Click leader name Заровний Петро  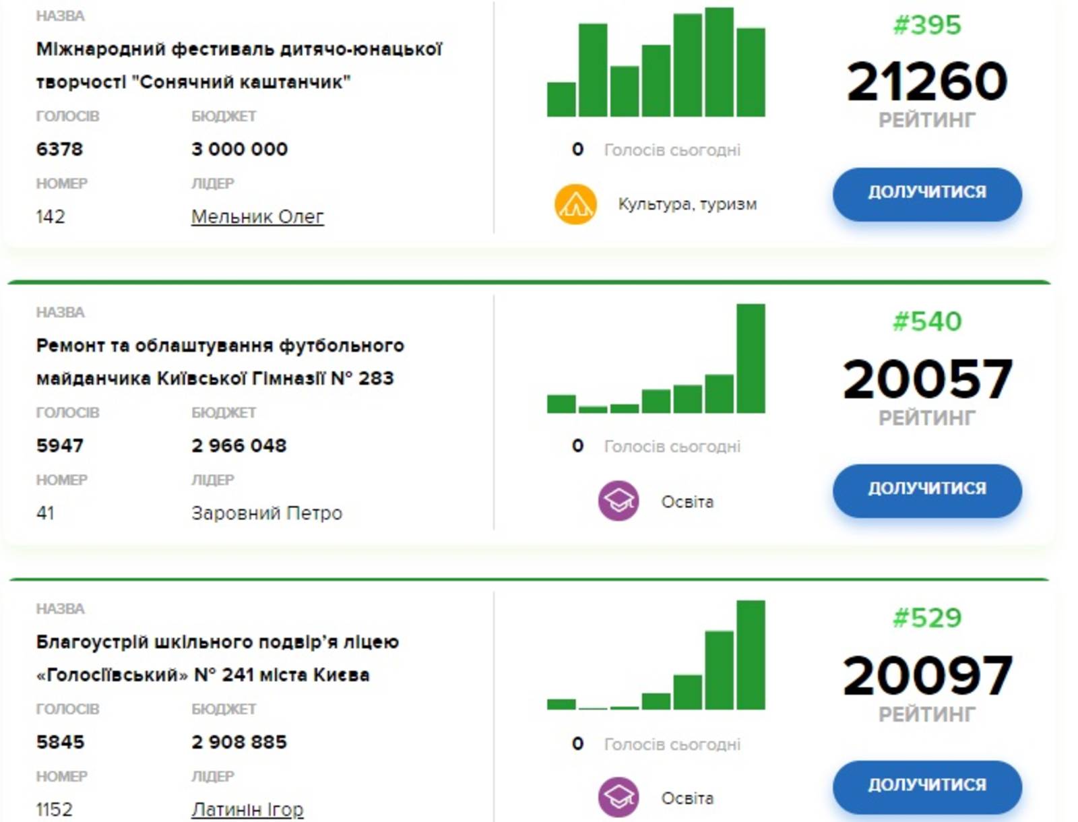pos(267,513)
